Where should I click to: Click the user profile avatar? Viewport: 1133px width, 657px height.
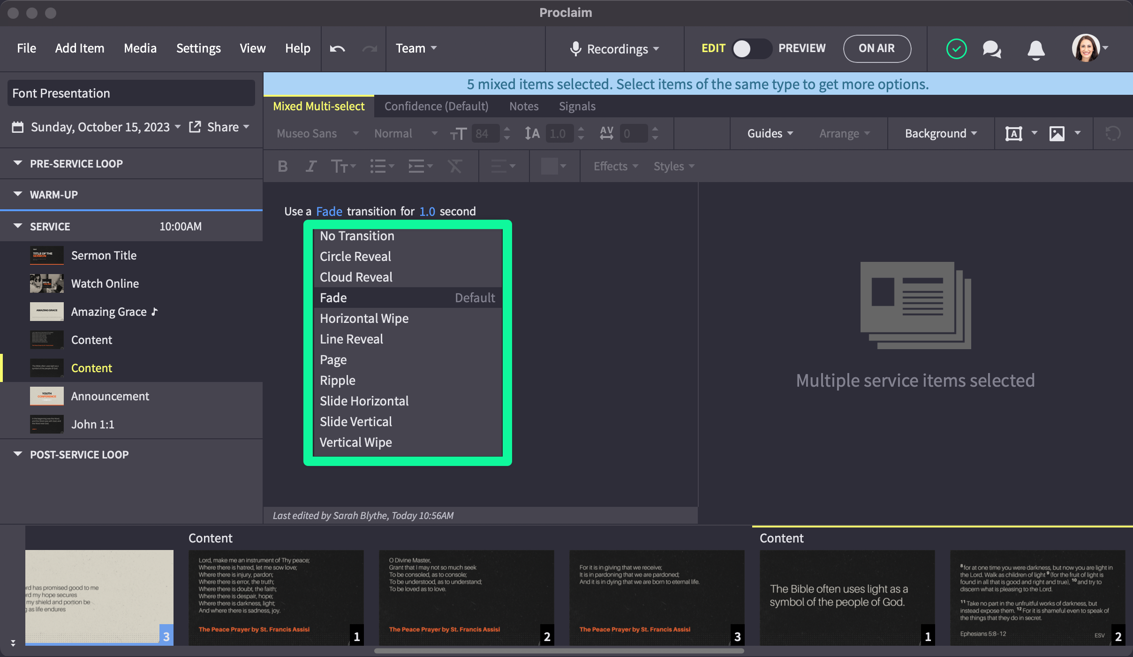click(x=1086, y=48)
